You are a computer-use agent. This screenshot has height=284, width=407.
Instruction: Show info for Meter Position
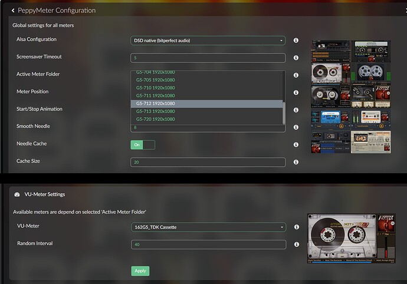(x=296, y=93)
